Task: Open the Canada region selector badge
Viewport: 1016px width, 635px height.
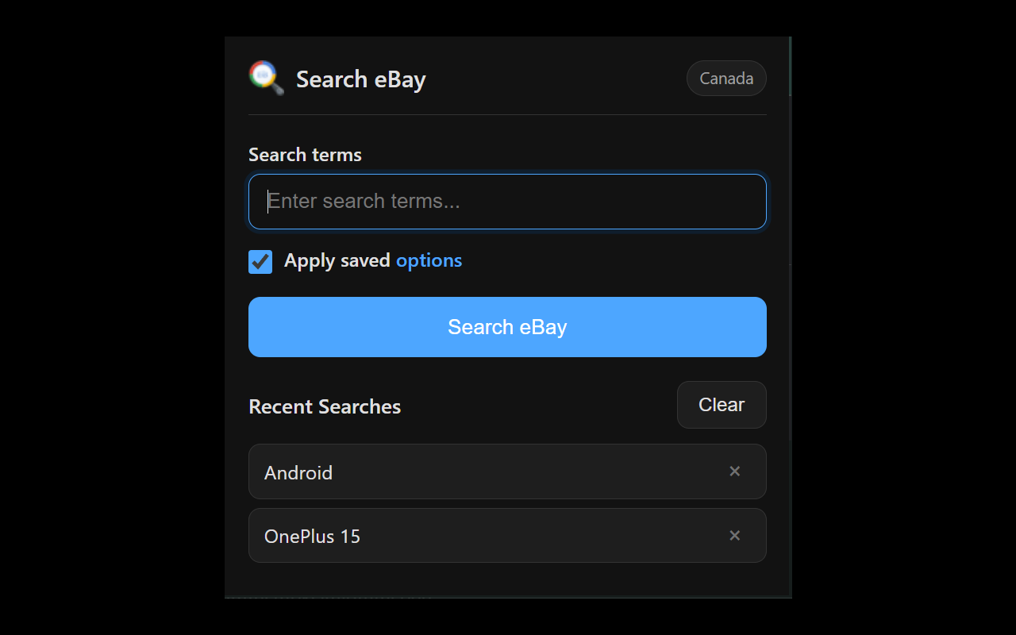Action: tap(726, 79)
